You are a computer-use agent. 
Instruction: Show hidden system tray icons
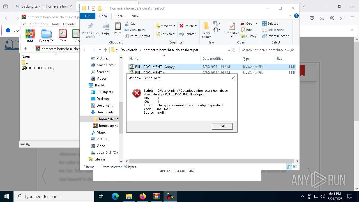[302, 196]
